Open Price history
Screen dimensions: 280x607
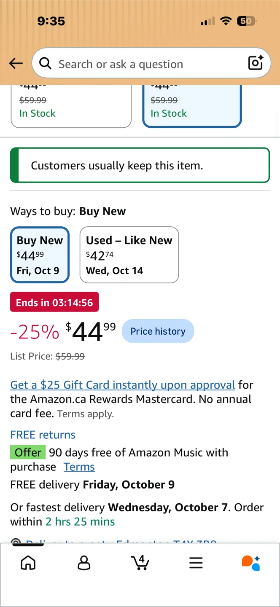pyautogui.click(x=158, y=331)
